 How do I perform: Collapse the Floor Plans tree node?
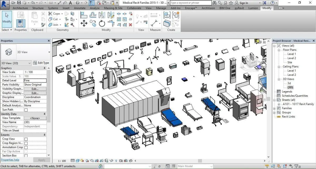(279, 50)
